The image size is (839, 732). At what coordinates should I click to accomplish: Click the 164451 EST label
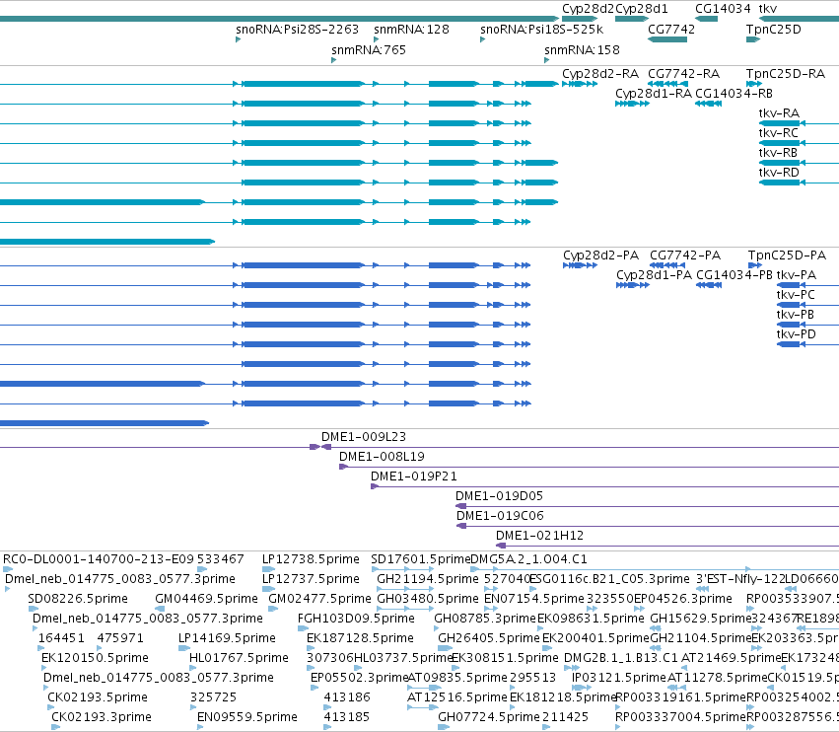tap(61, 638)
